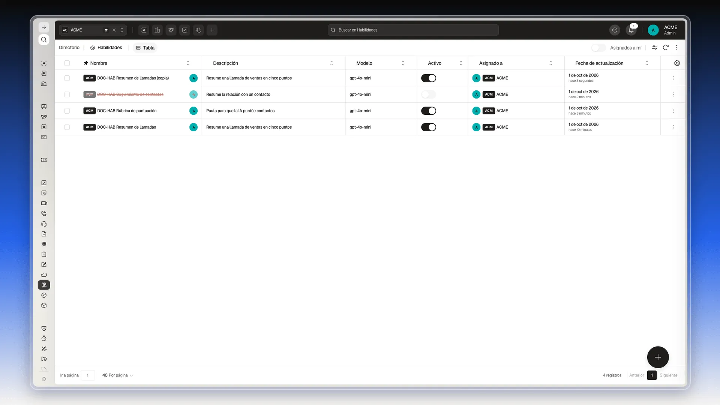This screenshot has width=720, height=405.
Task: Disable active toggle for Rúbrica de puntuación
Action: pyautogui.click(x=429, y=111)
